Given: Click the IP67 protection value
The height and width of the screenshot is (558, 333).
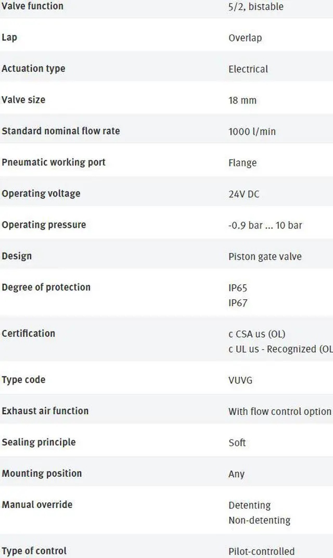Looking at the screenshot, I should coord(238,302).
